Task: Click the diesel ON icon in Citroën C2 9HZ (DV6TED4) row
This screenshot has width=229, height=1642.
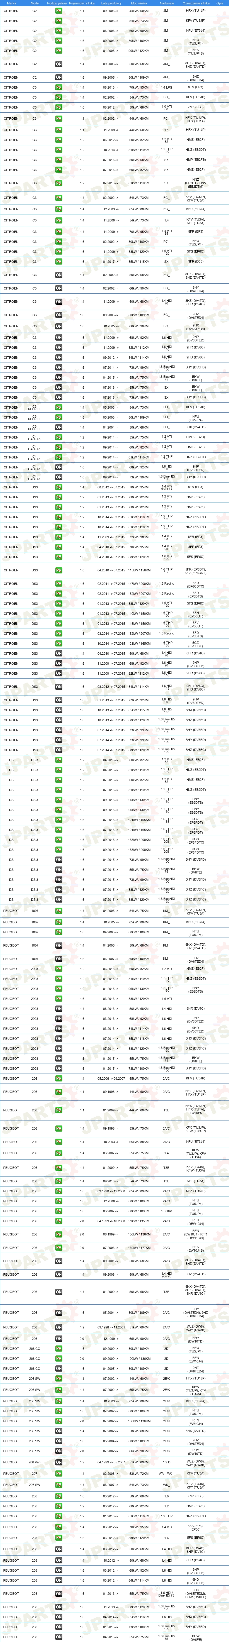Action: pyautogui.click(x=59, y=77)
